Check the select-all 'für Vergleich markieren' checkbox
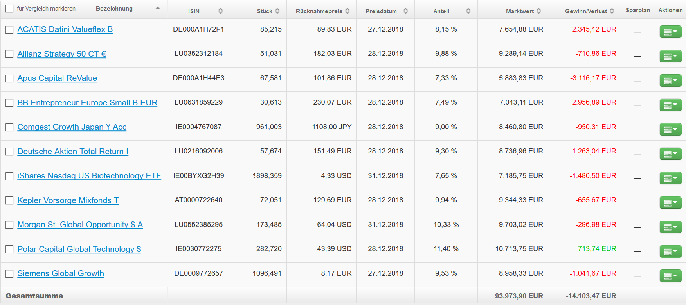 [9, 9]
